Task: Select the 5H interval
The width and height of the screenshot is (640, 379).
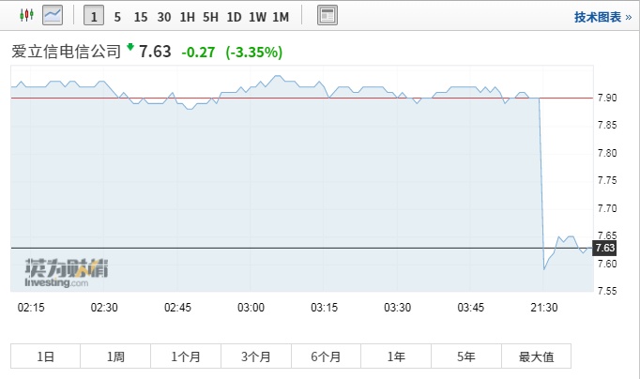Action: coord(210,16)
